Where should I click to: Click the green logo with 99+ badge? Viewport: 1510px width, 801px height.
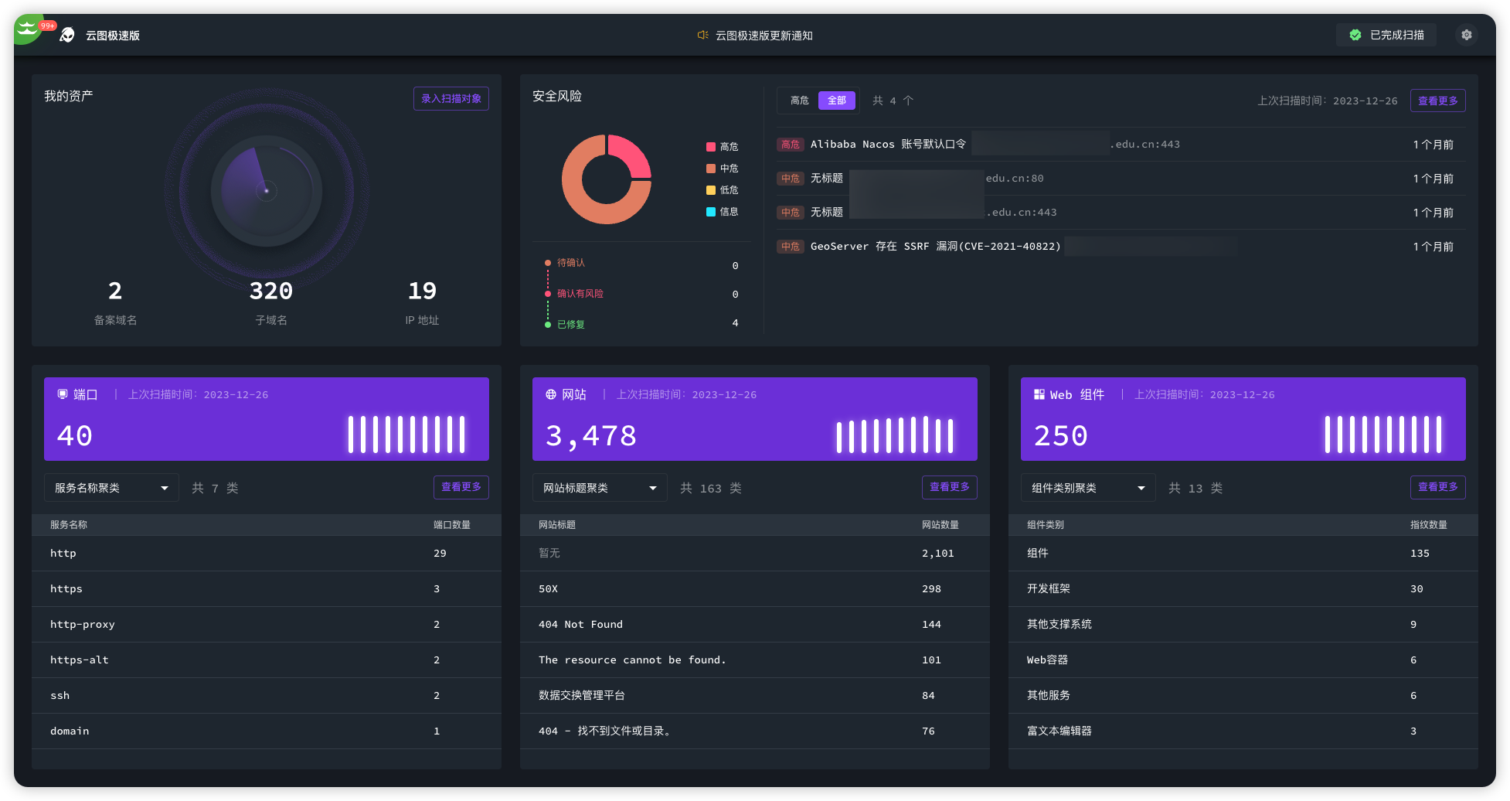pos(29,30)
